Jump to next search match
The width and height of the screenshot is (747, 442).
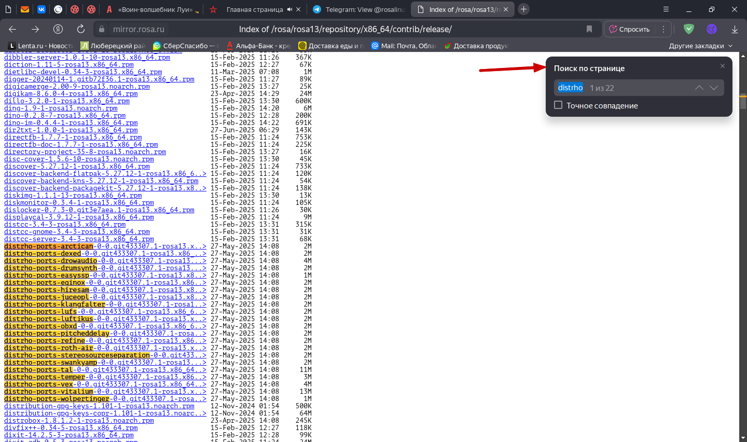pyautogui.click(x=714, y=88)
